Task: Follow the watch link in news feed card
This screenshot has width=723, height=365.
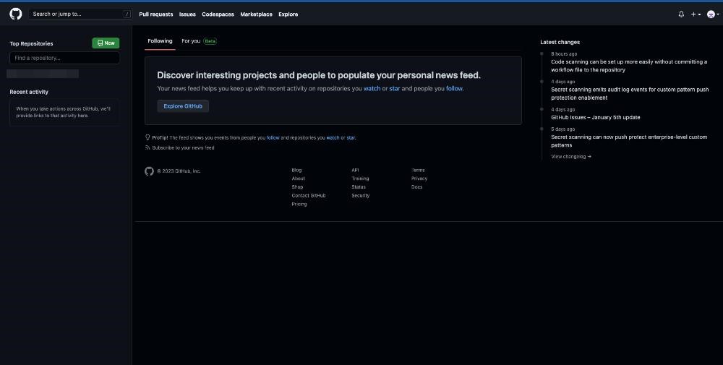Action: [372, 88]
